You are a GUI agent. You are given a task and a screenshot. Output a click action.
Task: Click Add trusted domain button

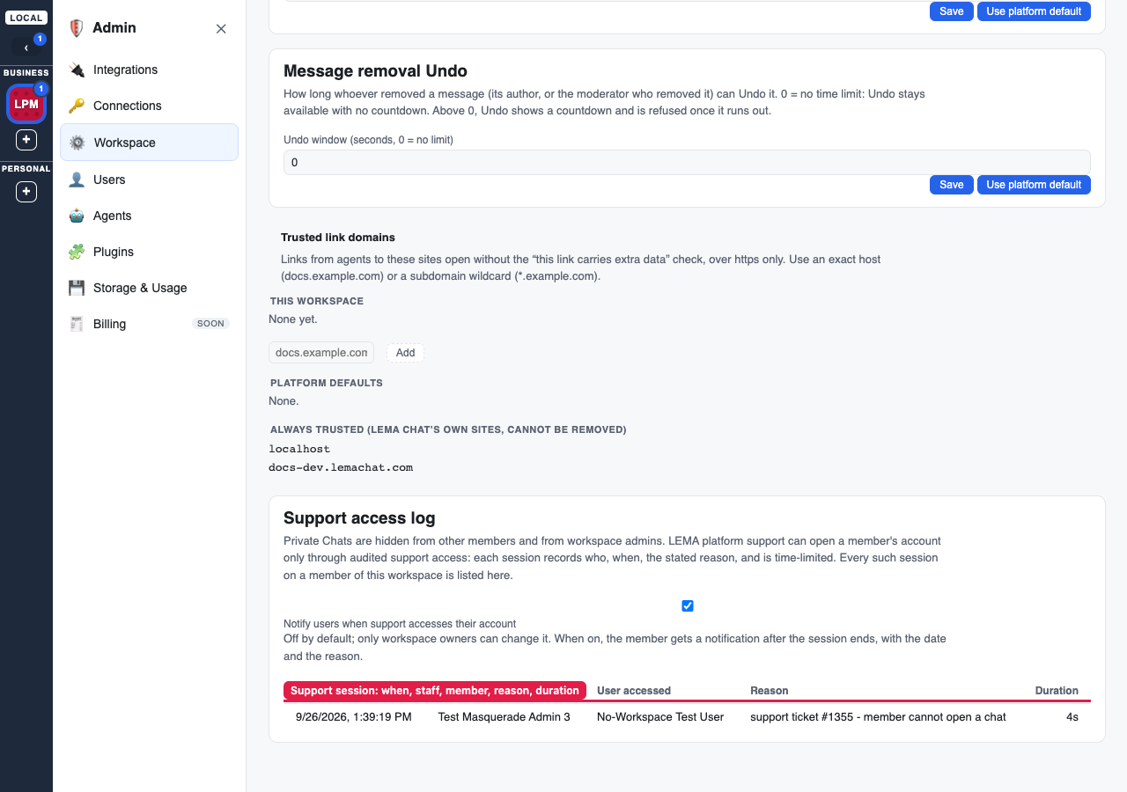(x=405, y=353)
